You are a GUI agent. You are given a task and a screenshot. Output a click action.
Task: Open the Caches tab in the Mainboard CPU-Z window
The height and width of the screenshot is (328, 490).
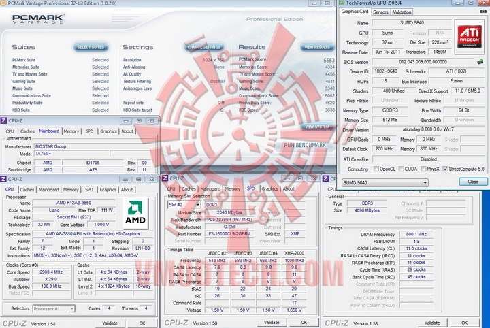point(27,131)
